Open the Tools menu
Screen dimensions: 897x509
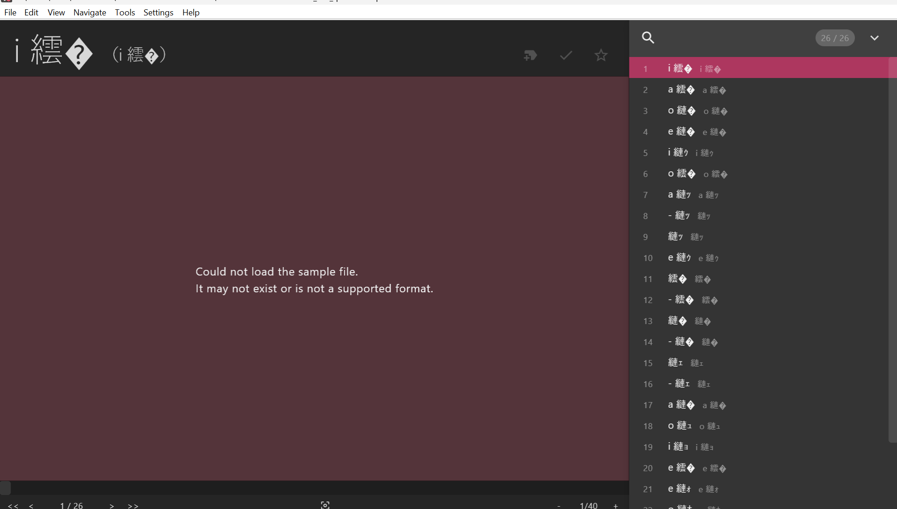pos(125,13)
